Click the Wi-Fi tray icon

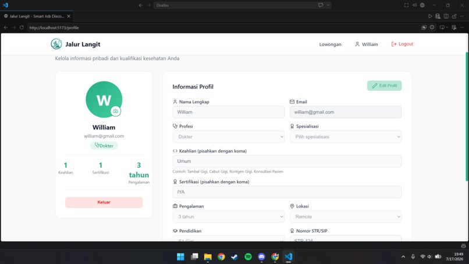(x=422, y=257)
